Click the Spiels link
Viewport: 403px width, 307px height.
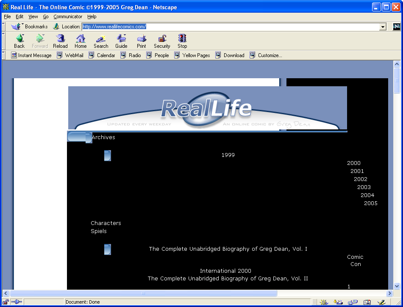[99, 231]
